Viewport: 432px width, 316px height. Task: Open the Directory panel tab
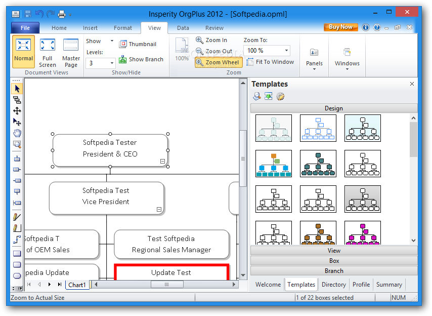click(x=334, y=284)
